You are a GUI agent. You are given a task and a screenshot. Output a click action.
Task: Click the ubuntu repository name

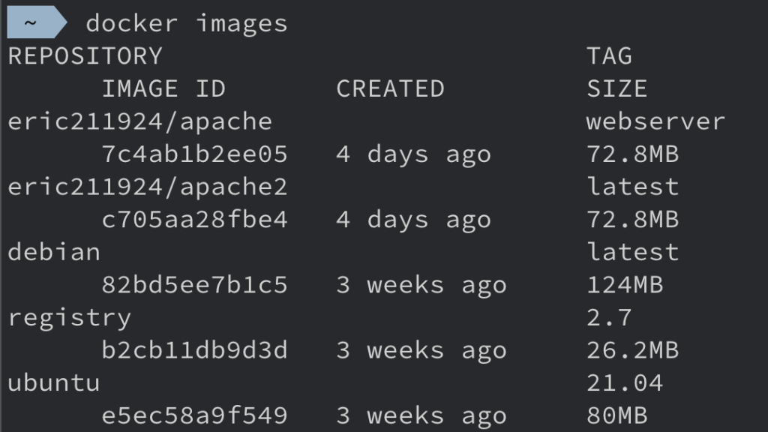click(54, 383)
